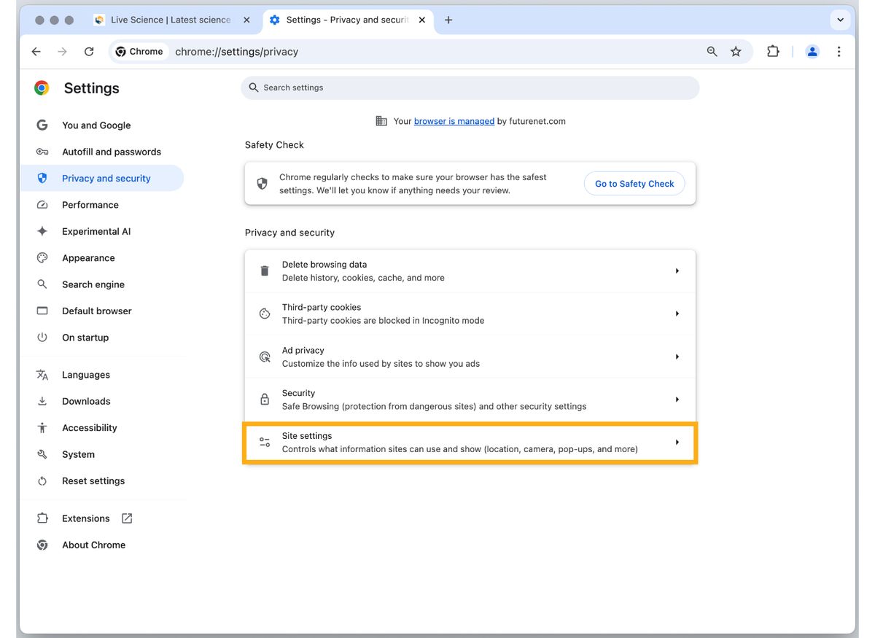Click the bookmark star icon
875x638 pixels.
click(x=736, y=51)
